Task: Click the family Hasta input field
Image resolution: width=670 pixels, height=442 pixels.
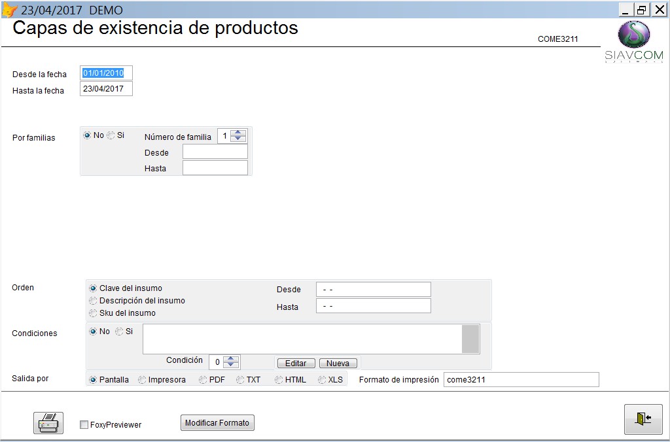Action: tap(215, 167)
